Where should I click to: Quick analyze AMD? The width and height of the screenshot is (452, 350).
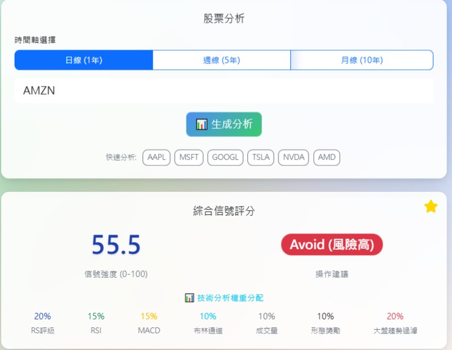pos(327,158)
